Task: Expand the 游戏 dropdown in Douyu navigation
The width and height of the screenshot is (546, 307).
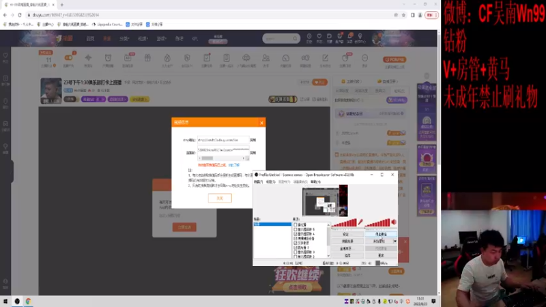Action: [x=161, y=39]
